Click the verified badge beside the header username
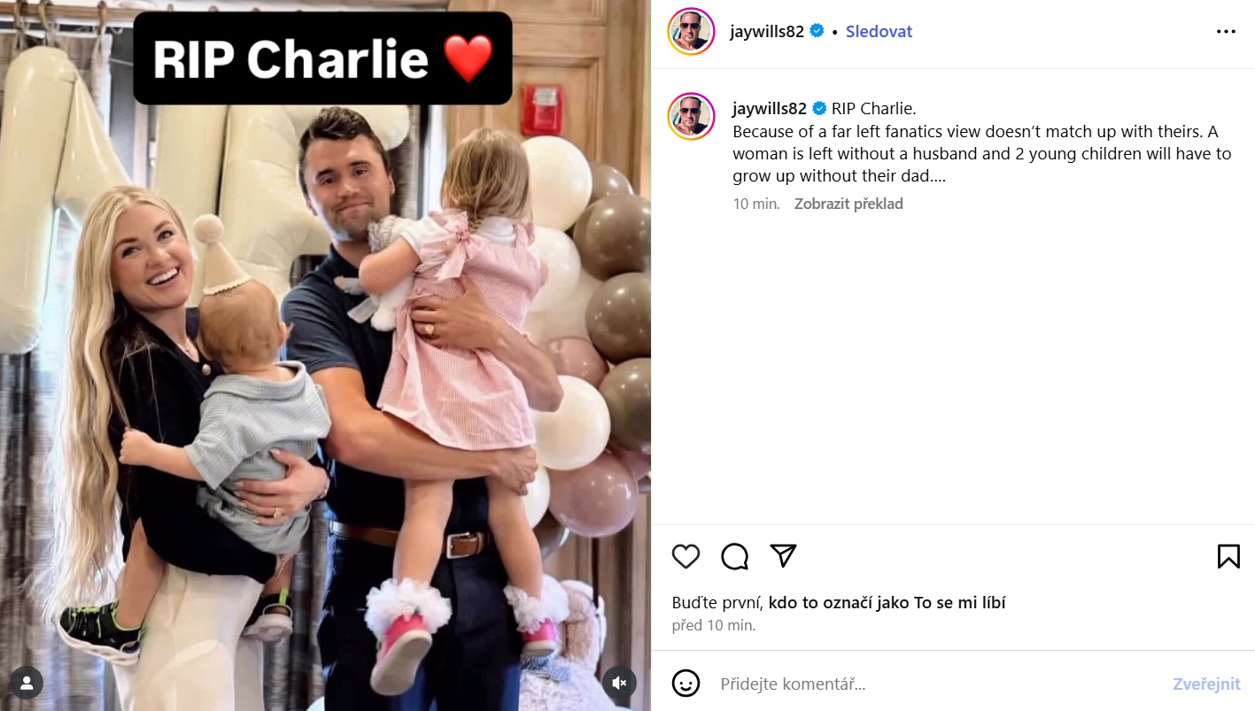The image size is (1255, 711). pos(817,31)
